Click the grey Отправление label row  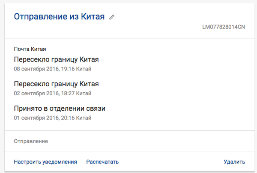(31, 141)
